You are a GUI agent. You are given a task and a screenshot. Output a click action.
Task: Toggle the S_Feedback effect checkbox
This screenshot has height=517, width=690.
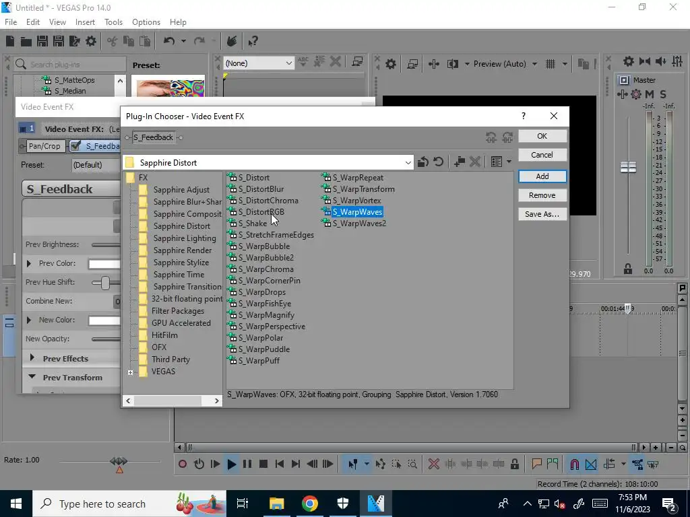pos(75,146)
